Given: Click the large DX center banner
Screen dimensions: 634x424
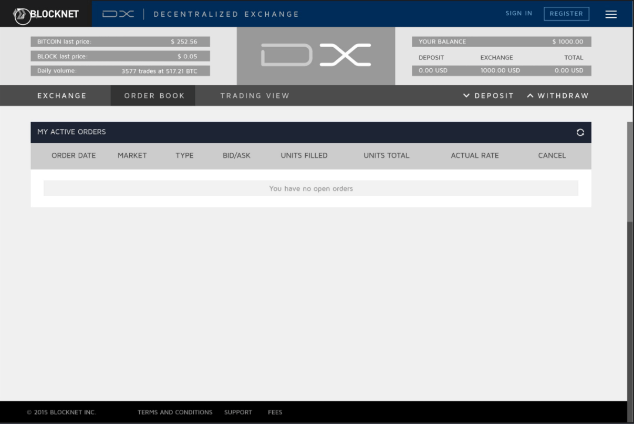Looking at the screenshot, I should pyautogui.click(x=316, y=56).
